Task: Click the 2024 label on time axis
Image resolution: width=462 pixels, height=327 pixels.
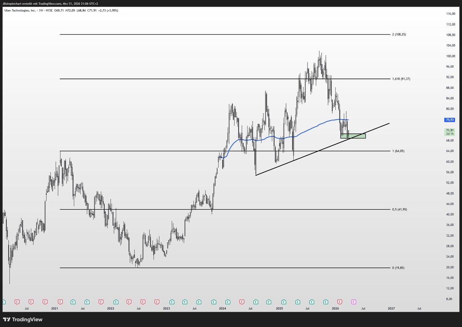Action: click(x=223, y=309)
